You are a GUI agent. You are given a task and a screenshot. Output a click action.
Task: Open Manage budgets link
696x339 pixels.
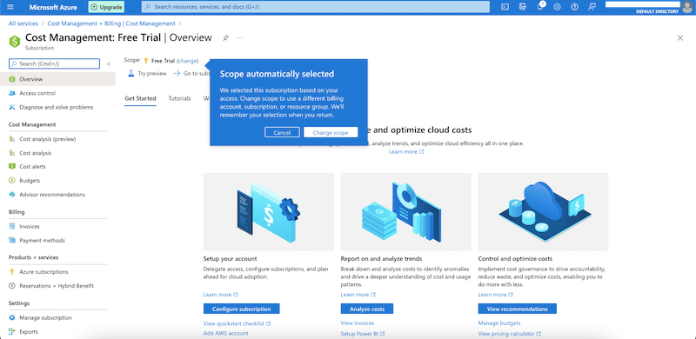pyautogui.click(x=499, y=323)
